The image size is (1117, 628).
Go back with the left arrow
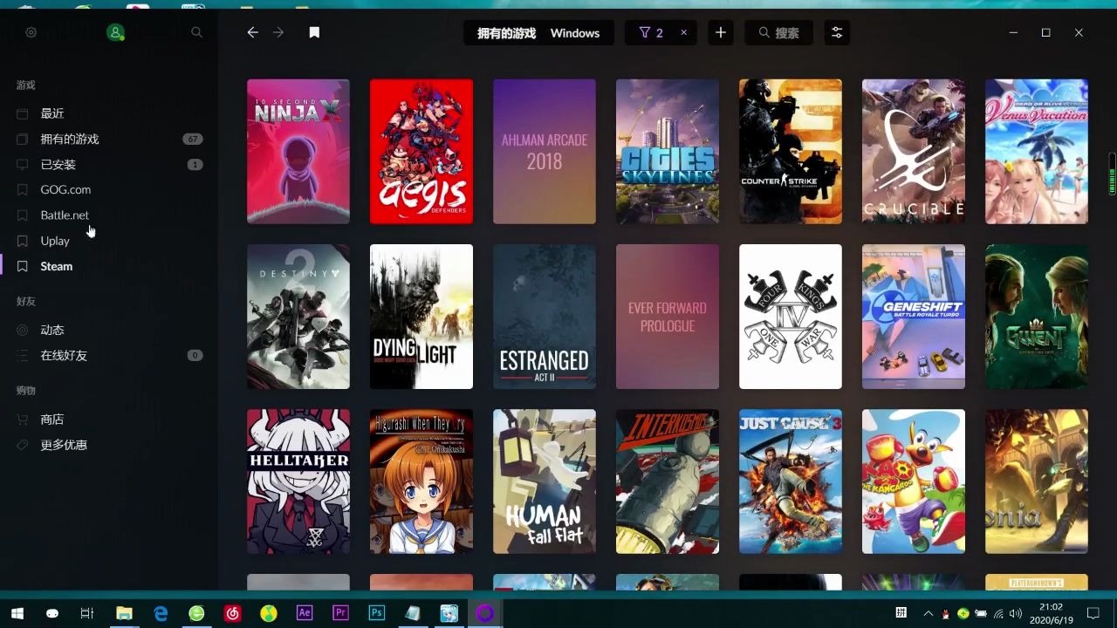coord(252,32)
